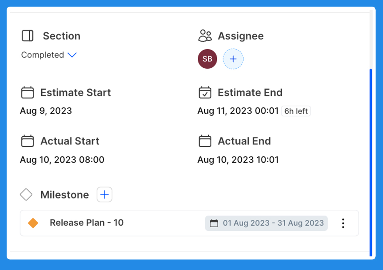Click the Section panel icon
The width and height of the screenshot is (383, 270).
pyautogui.click(x=28, y=36)
